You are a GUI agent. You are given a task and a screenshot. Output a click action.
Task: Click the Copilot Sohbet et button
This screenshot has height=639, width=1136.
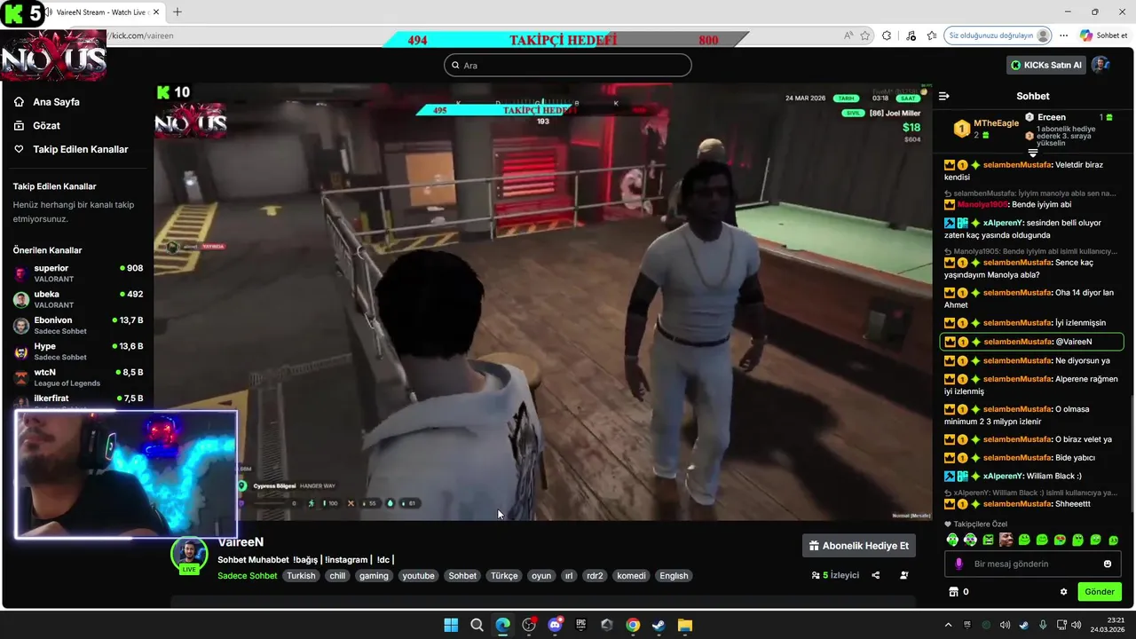point(1103,35)
